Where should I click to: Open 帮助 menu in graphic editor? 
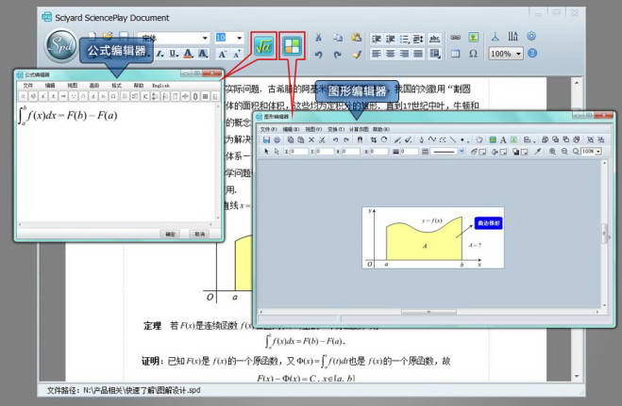click(380, 129)
